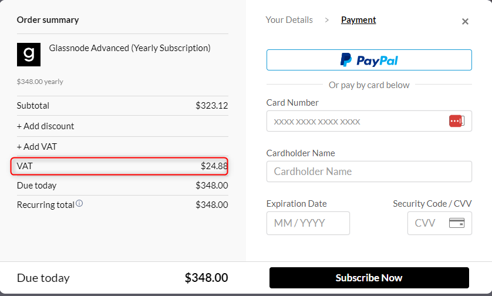Image resolution: width=492 pixels, height=296 pixels.
Task: Select the Payment step tab
Action: (x=358, y=20)
